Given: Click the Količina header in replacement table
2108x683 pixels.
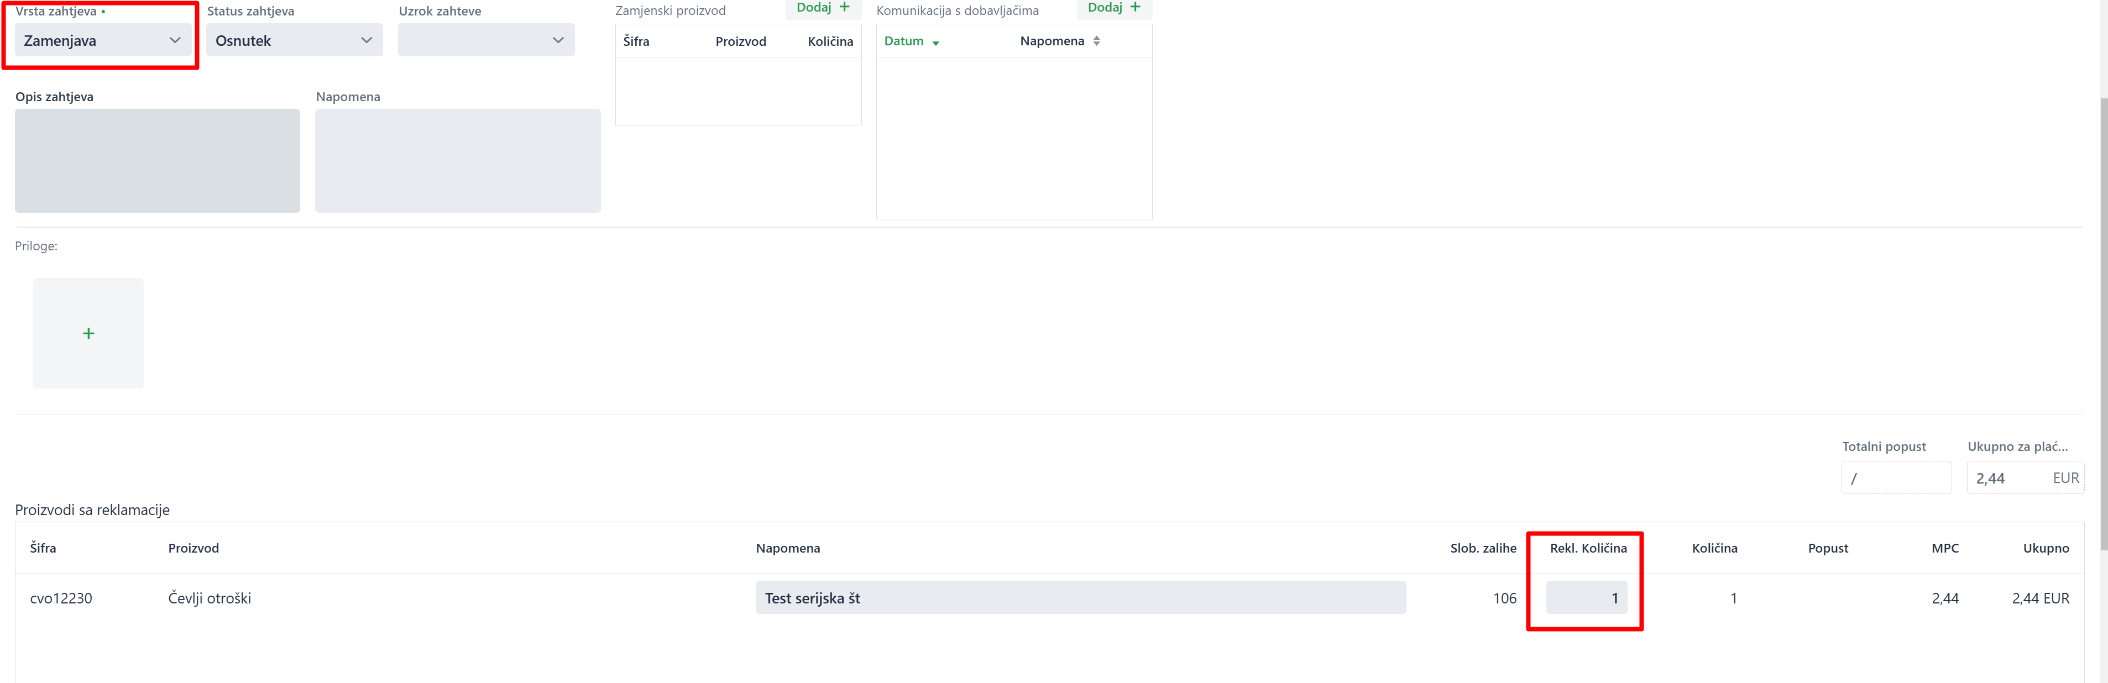Looking at the screenshot, I should 830,41.
